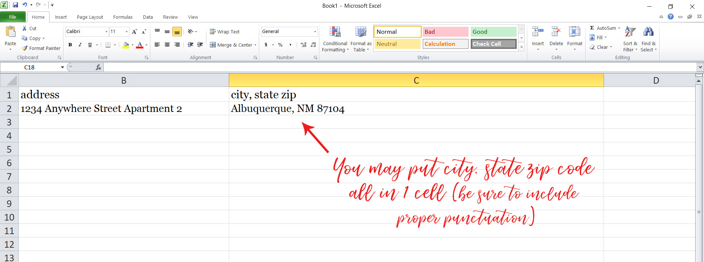Toggle Underline formatting

pos(90,45)
